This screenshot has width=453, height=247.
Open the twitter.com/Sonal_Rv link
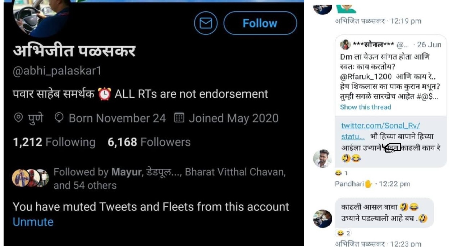coord(380,126)
